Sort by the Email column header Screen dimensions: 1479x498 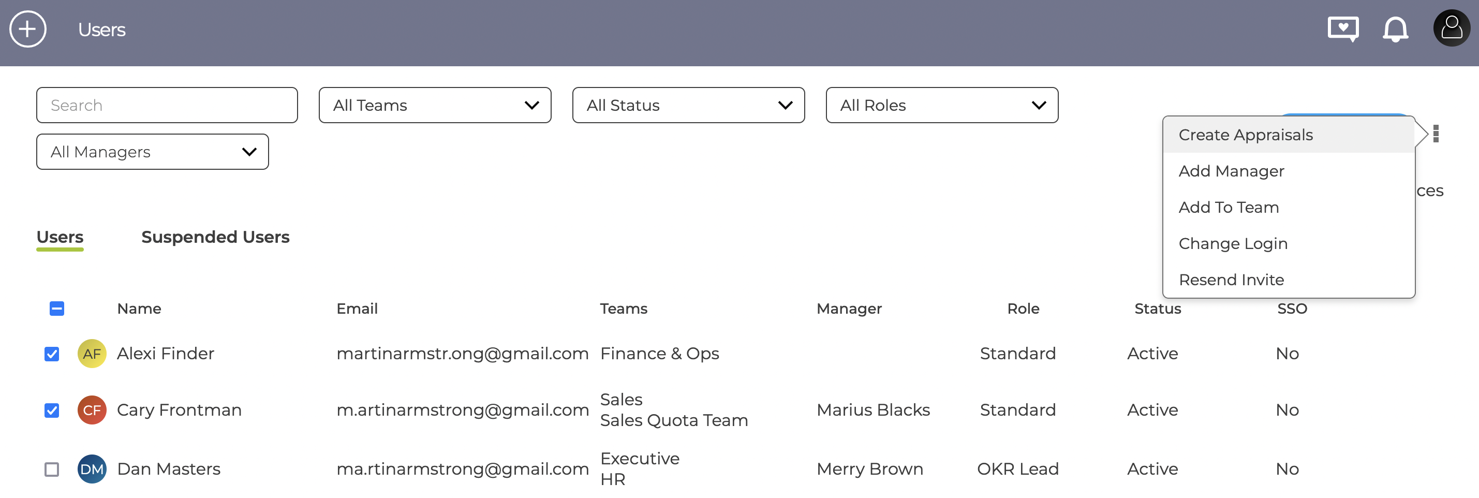pyautogui.click(x=357, y=309)
